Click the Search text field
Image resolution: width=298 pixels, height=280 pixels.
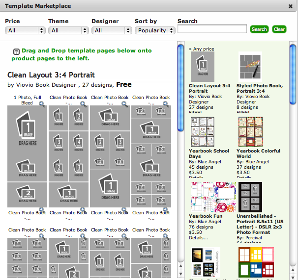[212, 29]
